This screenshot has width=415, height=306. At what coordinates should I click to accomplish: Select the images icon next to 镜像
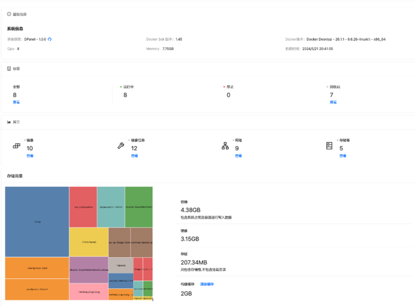(17, 146)
